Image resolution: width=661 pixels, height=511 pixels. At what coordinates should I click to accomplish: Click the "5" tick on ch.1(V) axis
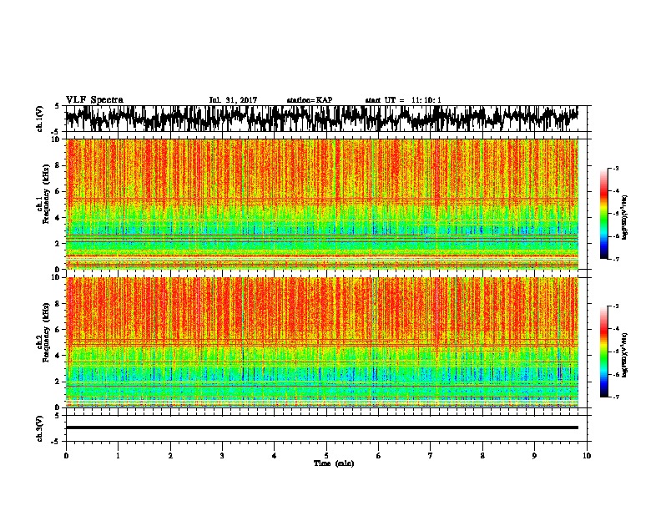point(57,106)
